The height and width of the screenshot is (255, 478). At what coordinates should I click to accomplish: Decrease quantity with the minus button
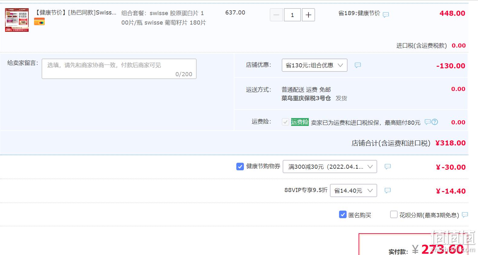pos(276,15)
